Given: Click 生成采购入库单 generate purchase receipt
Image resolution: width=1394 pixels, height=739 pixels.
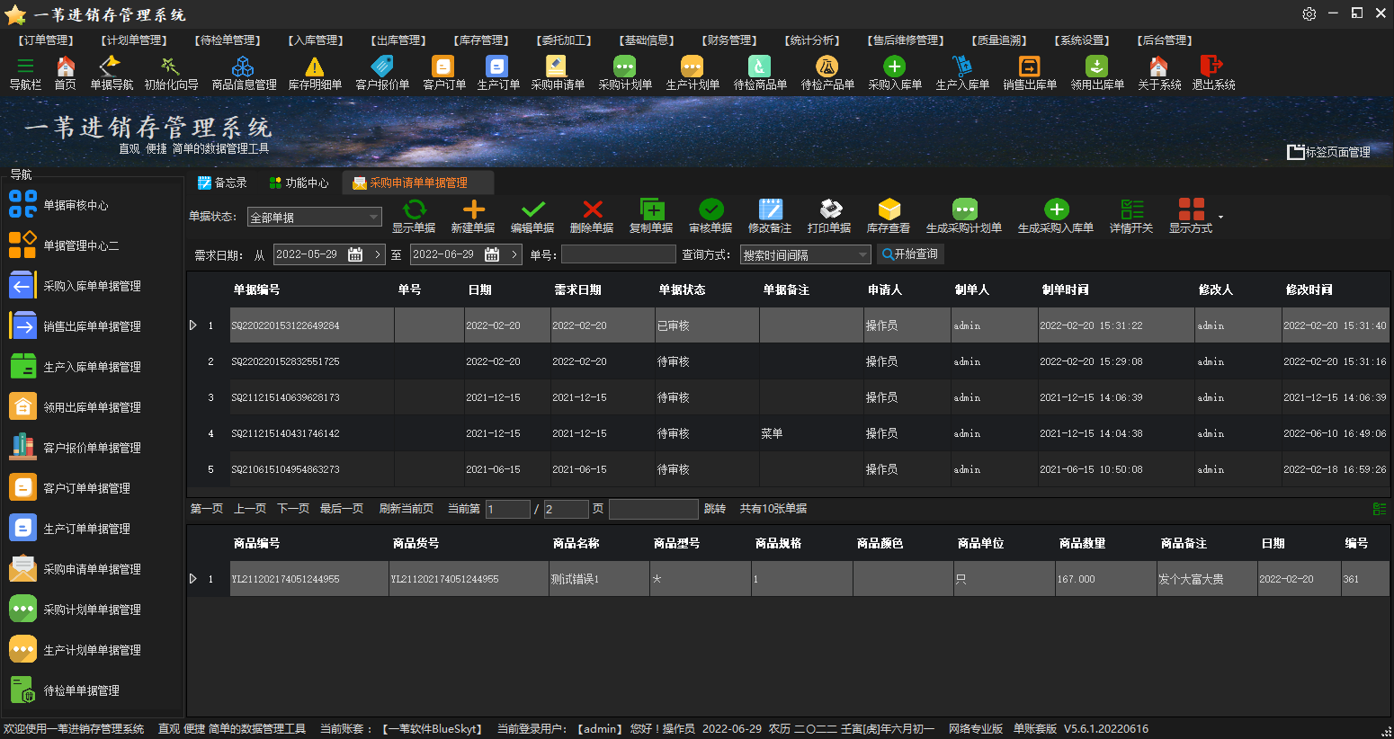Looking at the screenshot, I should 1056,217.
